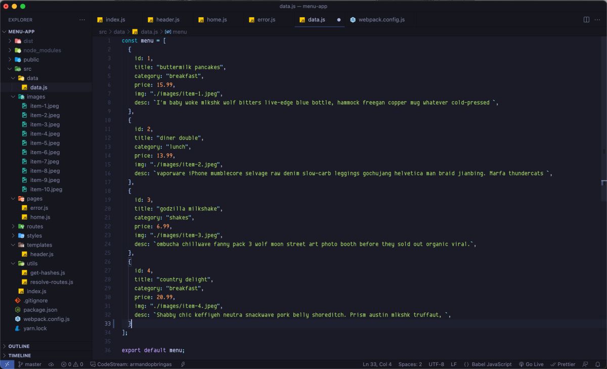
Task: Click Ln 33, Col 4 cursor position
Action: [x=377, y=364]
